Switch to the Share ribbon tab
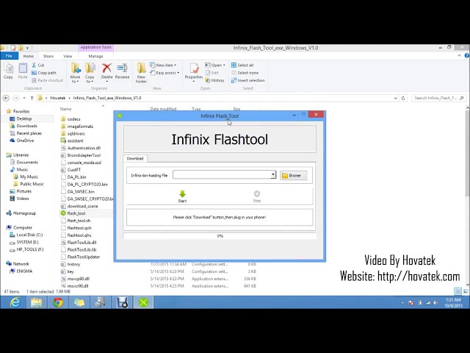 pos(48,56)
